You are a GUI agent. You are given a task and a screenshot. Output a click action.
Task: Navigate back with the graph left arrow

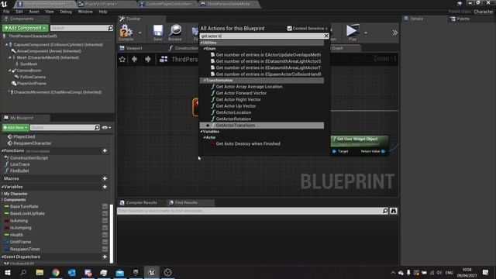point(134,59)
